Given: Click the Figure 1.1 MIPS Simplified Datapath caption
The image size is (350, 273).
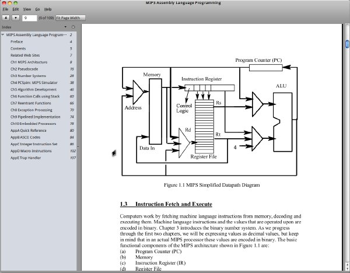Looking at the screenshot, I should coord(212,185).
